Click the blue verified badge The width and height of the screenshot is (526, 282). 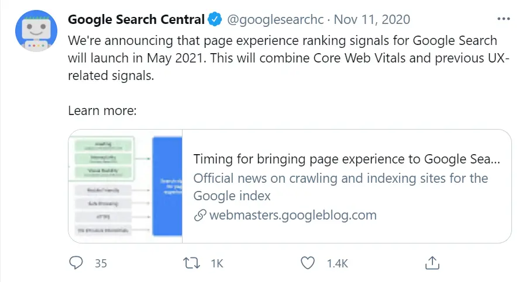click(215, 19)
